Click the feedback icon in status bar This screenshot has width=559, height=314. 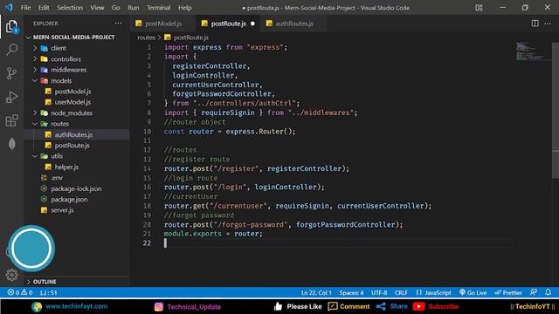(534, 292)
